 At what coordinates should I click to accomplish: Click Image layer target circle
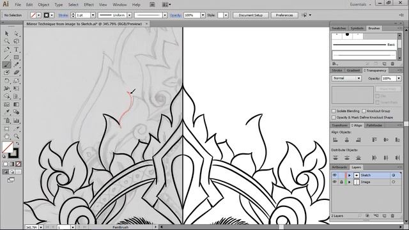click(x=394, y=182)
